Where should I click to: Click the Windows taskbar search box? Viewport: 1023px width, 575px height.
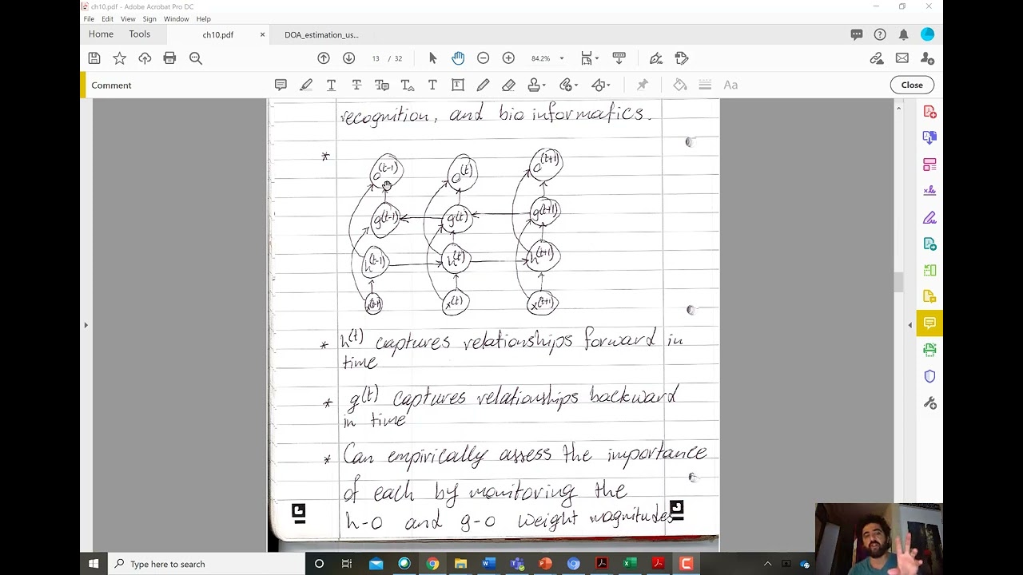click(206, 564)
